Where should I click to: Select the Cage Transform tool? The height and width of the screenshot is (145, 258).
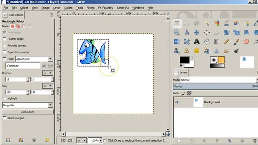point(187,41)
